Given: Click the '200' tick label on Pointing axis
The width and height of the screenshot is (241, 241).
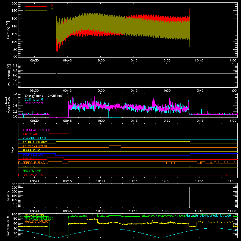Looking at the screenshot, I should [x=14, y=4].
